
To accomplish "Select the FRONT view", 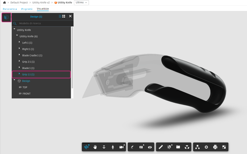I will pyautogui.click(x=27, y=94).
